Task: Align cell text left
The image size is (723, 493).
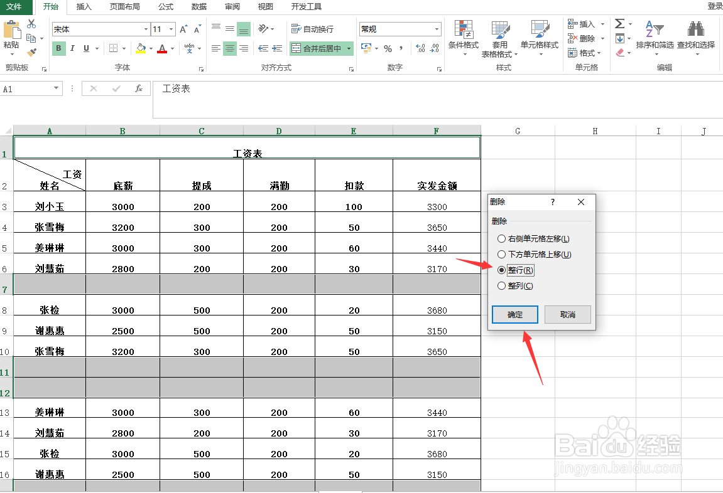Action: pos(216,48)
